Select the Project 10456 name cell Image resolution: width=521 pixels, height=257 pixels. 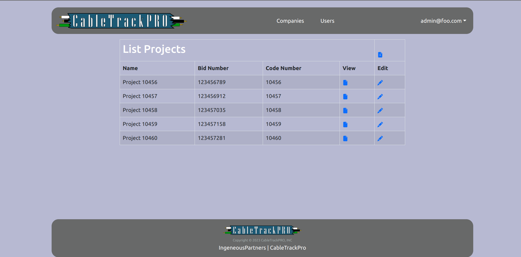click(157, 82)
